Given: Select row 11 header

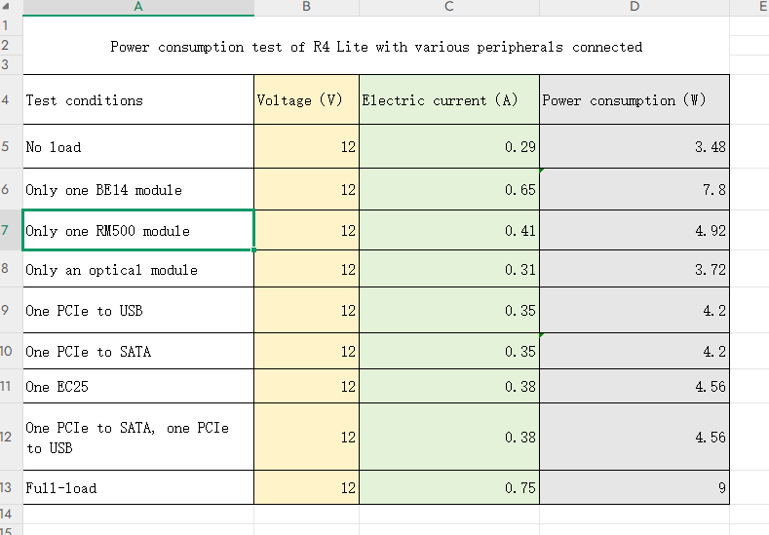Looking at the screenshot, I should [x=11, y=387].
